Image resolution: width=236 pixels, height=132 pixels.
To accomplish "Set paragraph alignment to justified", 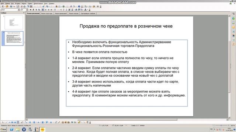I will [51, 10].
